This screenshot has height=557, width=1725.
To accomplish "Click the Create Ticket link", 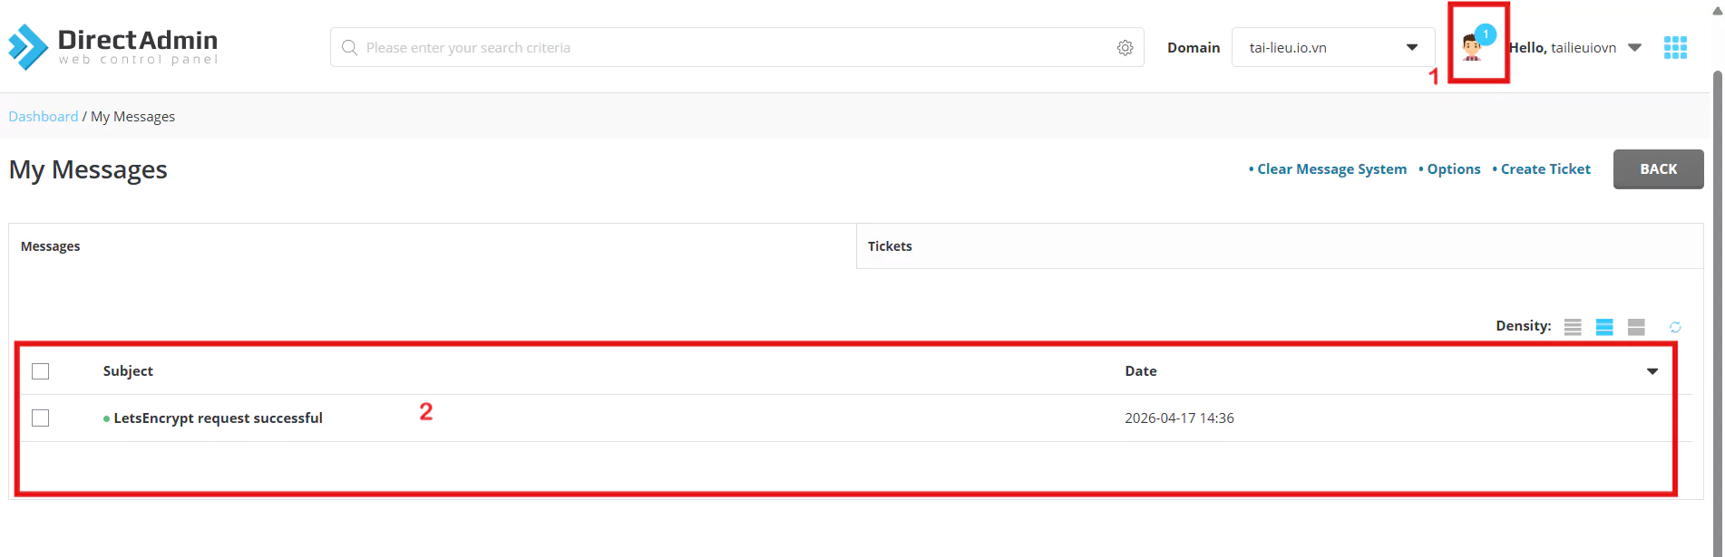I will click(1545, 169).
